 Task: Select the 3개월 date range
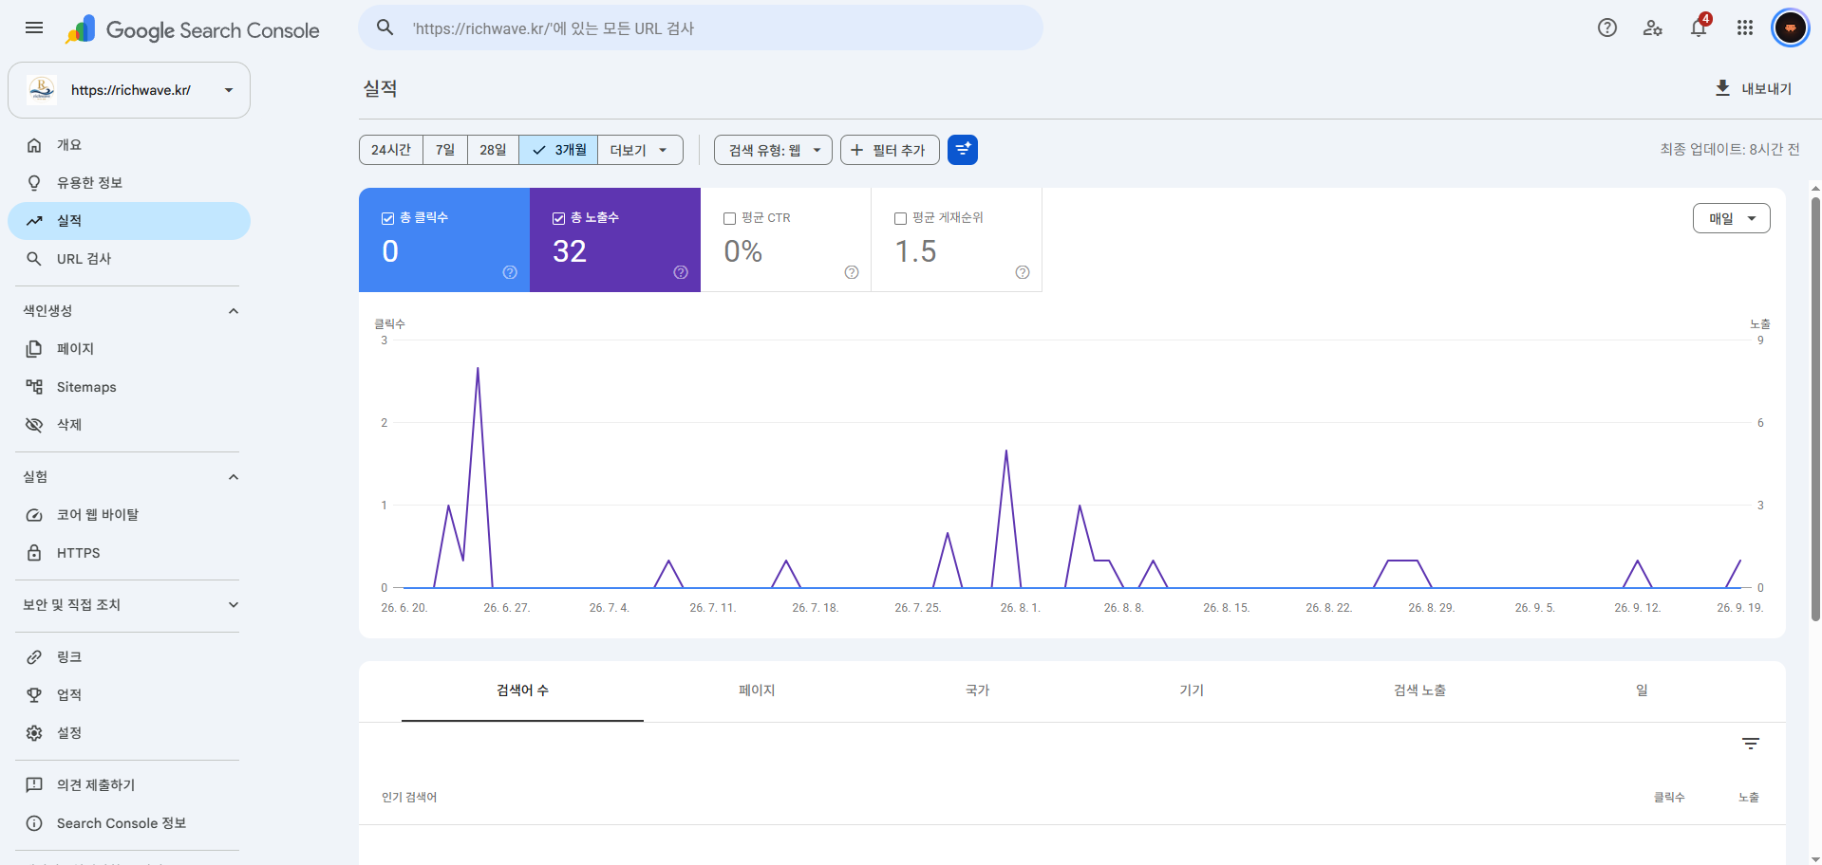(x=558, y=150)
